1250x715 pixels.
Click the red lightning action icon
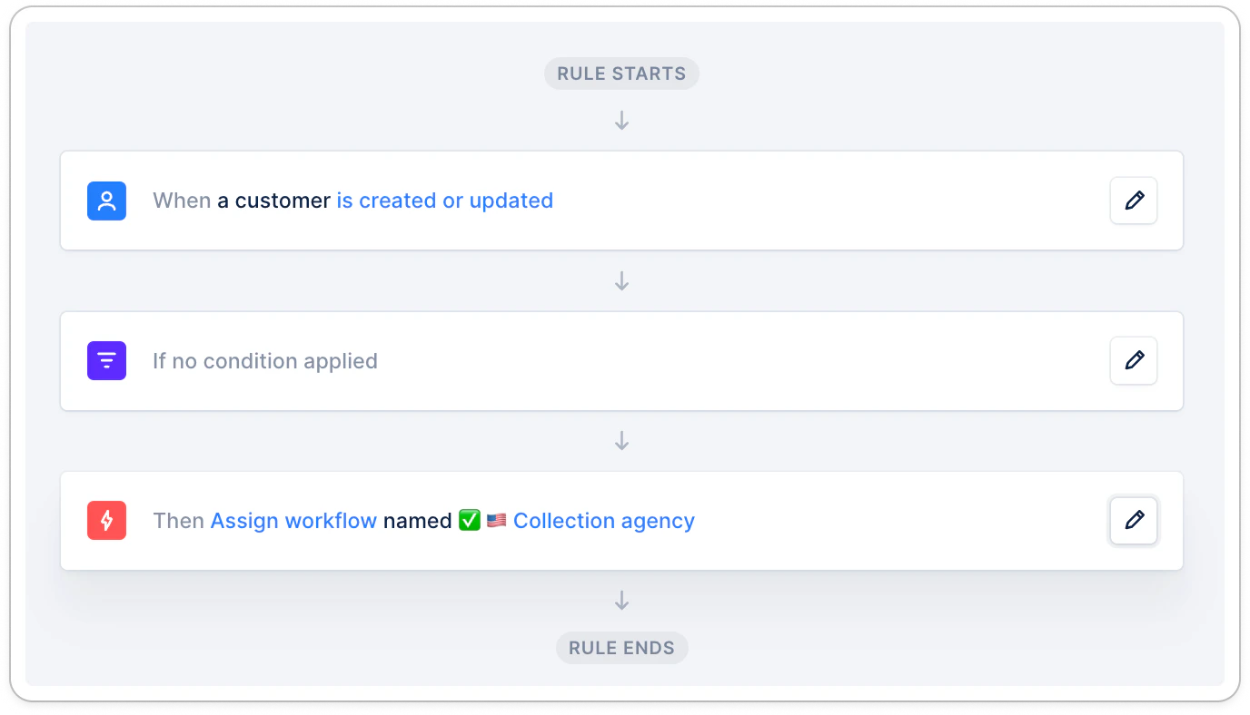[x=106, y=521]
